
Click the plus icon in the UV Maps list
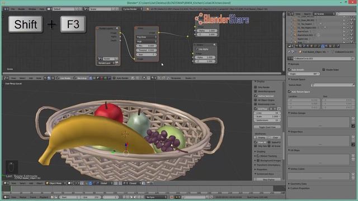pyautogui.click(x=353, y=156)
